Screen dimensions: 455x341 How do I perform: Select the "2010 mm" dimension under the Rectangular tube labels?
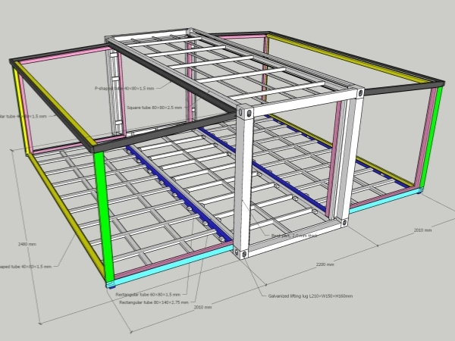click(x=202, y=307)
